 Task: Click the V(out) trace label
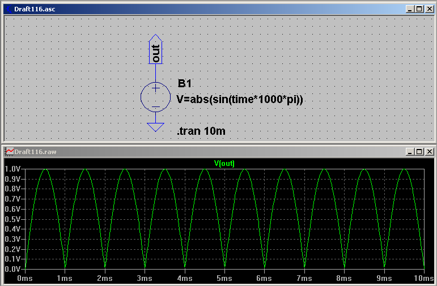pos(224,164)
